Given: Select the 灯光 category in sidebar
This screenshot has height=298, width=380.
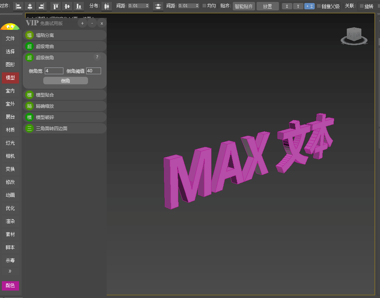Looking at the screenshot, I should click(x=10, y=143).
